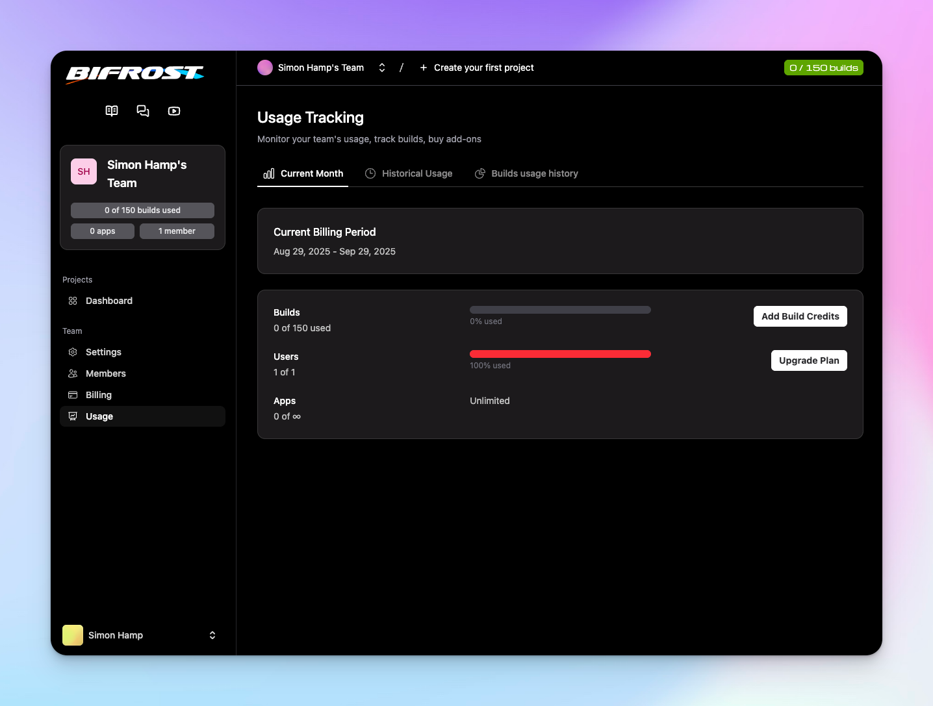933x706 pixels.
Task: Click the chat bubbles icon
Action: pyautogui.click(x=143, y=111)
